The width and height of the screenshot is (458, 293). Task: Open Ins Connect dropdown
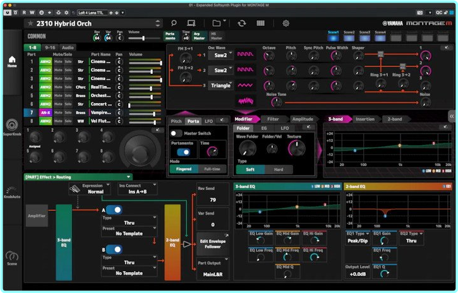(x=137, y=189)
